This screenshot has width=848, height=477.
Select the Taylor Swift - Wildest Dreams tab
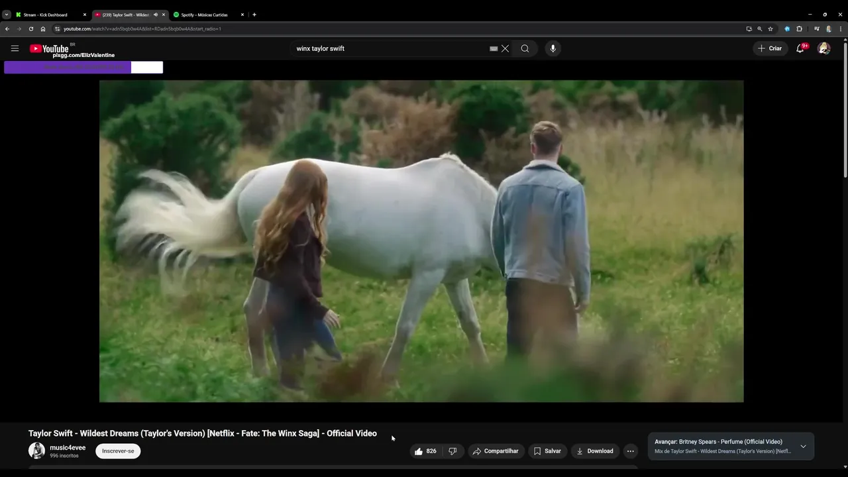pos(125,15)
